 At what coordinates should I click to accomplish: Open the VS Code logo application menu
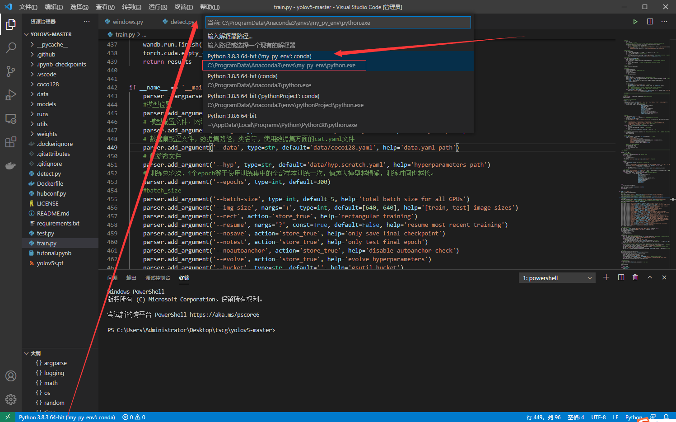8,7
